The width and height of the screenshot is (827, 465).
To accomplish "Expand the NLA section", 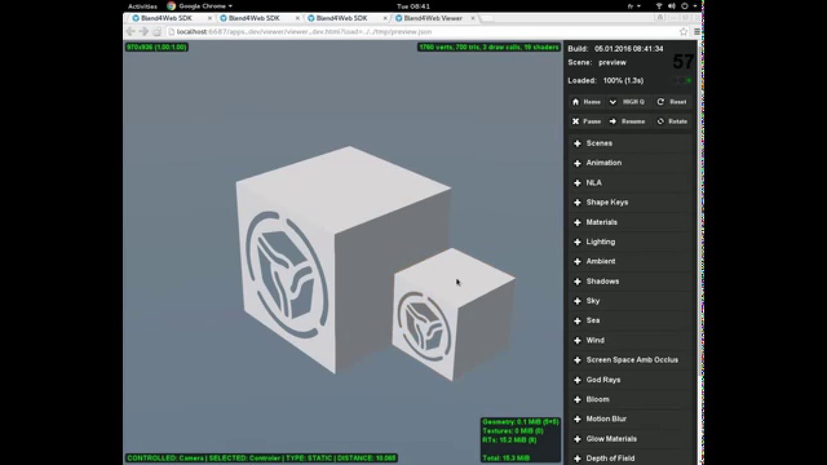I will [x=631, y=183].
